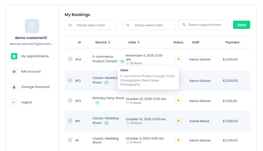
Task: Focus the Search appointments field
Action: (x=204, y=25)
